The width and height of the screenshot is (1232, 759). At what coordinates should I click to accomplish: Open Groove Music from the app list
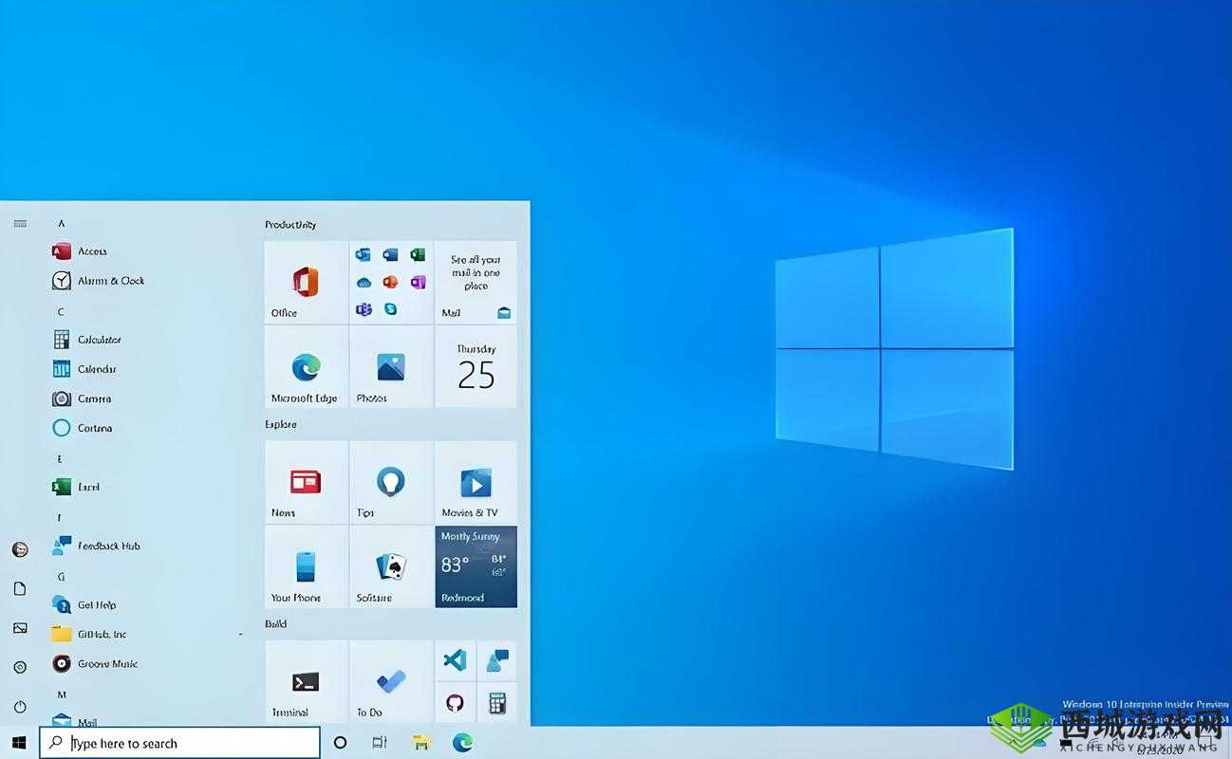[x=104, y=663]
